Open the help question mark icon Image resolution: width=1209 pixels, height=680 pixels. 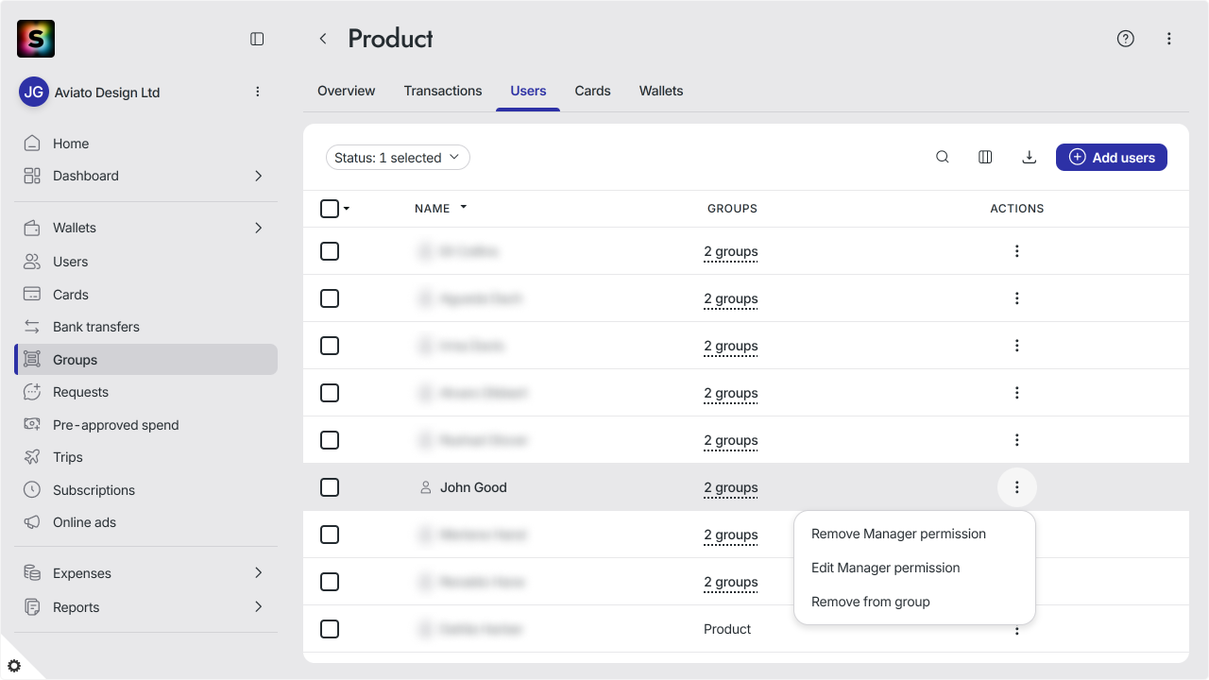coord(1125,39)
